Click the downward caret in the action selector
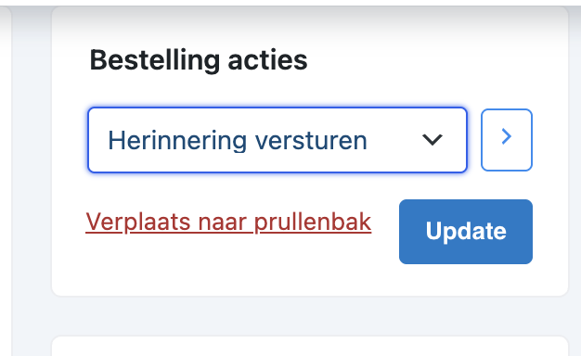Screen dimensions: 581x356 point(433,139)
